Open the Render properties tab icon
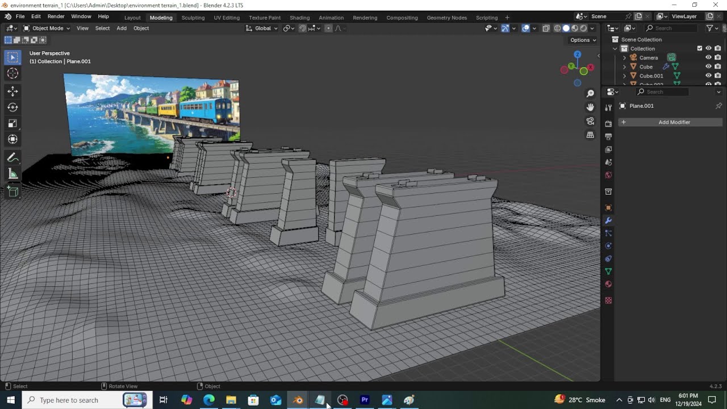Image resolution: width=727 pixels, height=409 pixels. [x=608, y=123]
